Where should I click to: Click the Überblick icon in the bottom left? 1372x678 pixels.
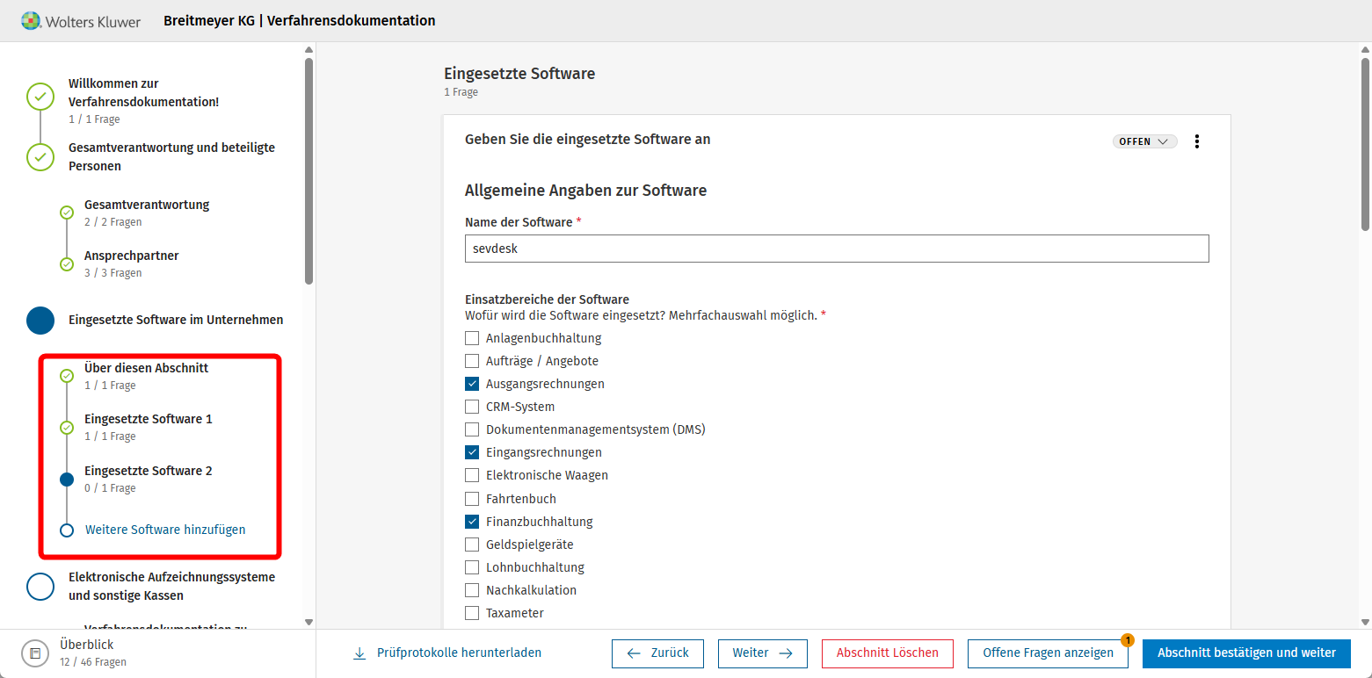35,653
